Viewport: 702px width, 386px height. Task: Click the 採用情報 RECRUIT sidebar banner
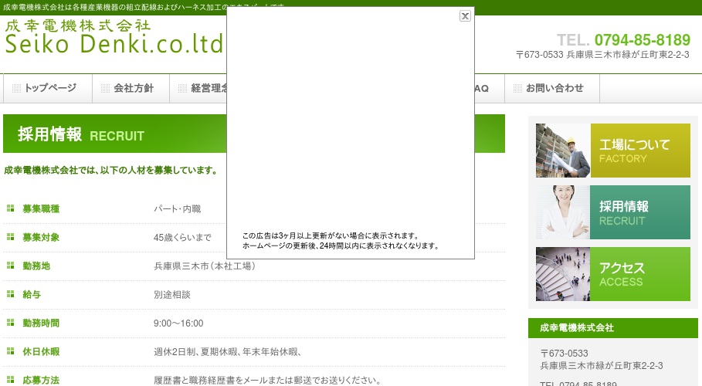tap(612, 212)
